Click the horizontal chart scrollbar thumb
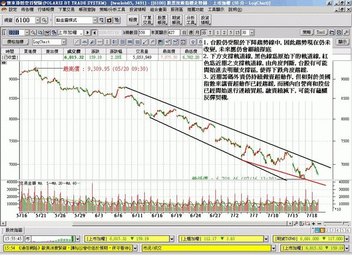 [179, 223]
